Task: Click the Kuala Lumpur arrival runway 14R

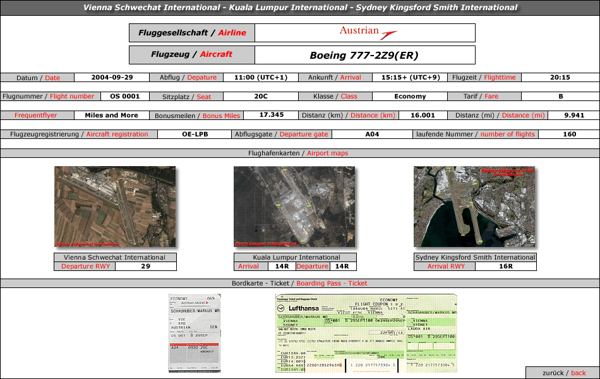Action: [x=282, y=267]
